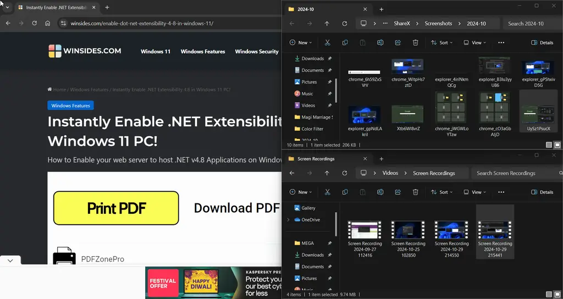Image resolution: width=563 pixels, height=299 pixels.
Task: Open New dropdown in Screen Recordings window
Action: [301, 192]
